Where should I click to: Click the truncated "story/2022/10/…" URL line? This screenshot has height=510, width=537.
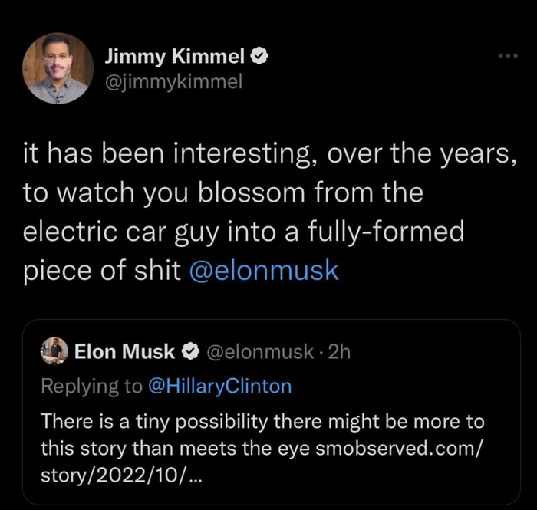[x=121, y=473]
